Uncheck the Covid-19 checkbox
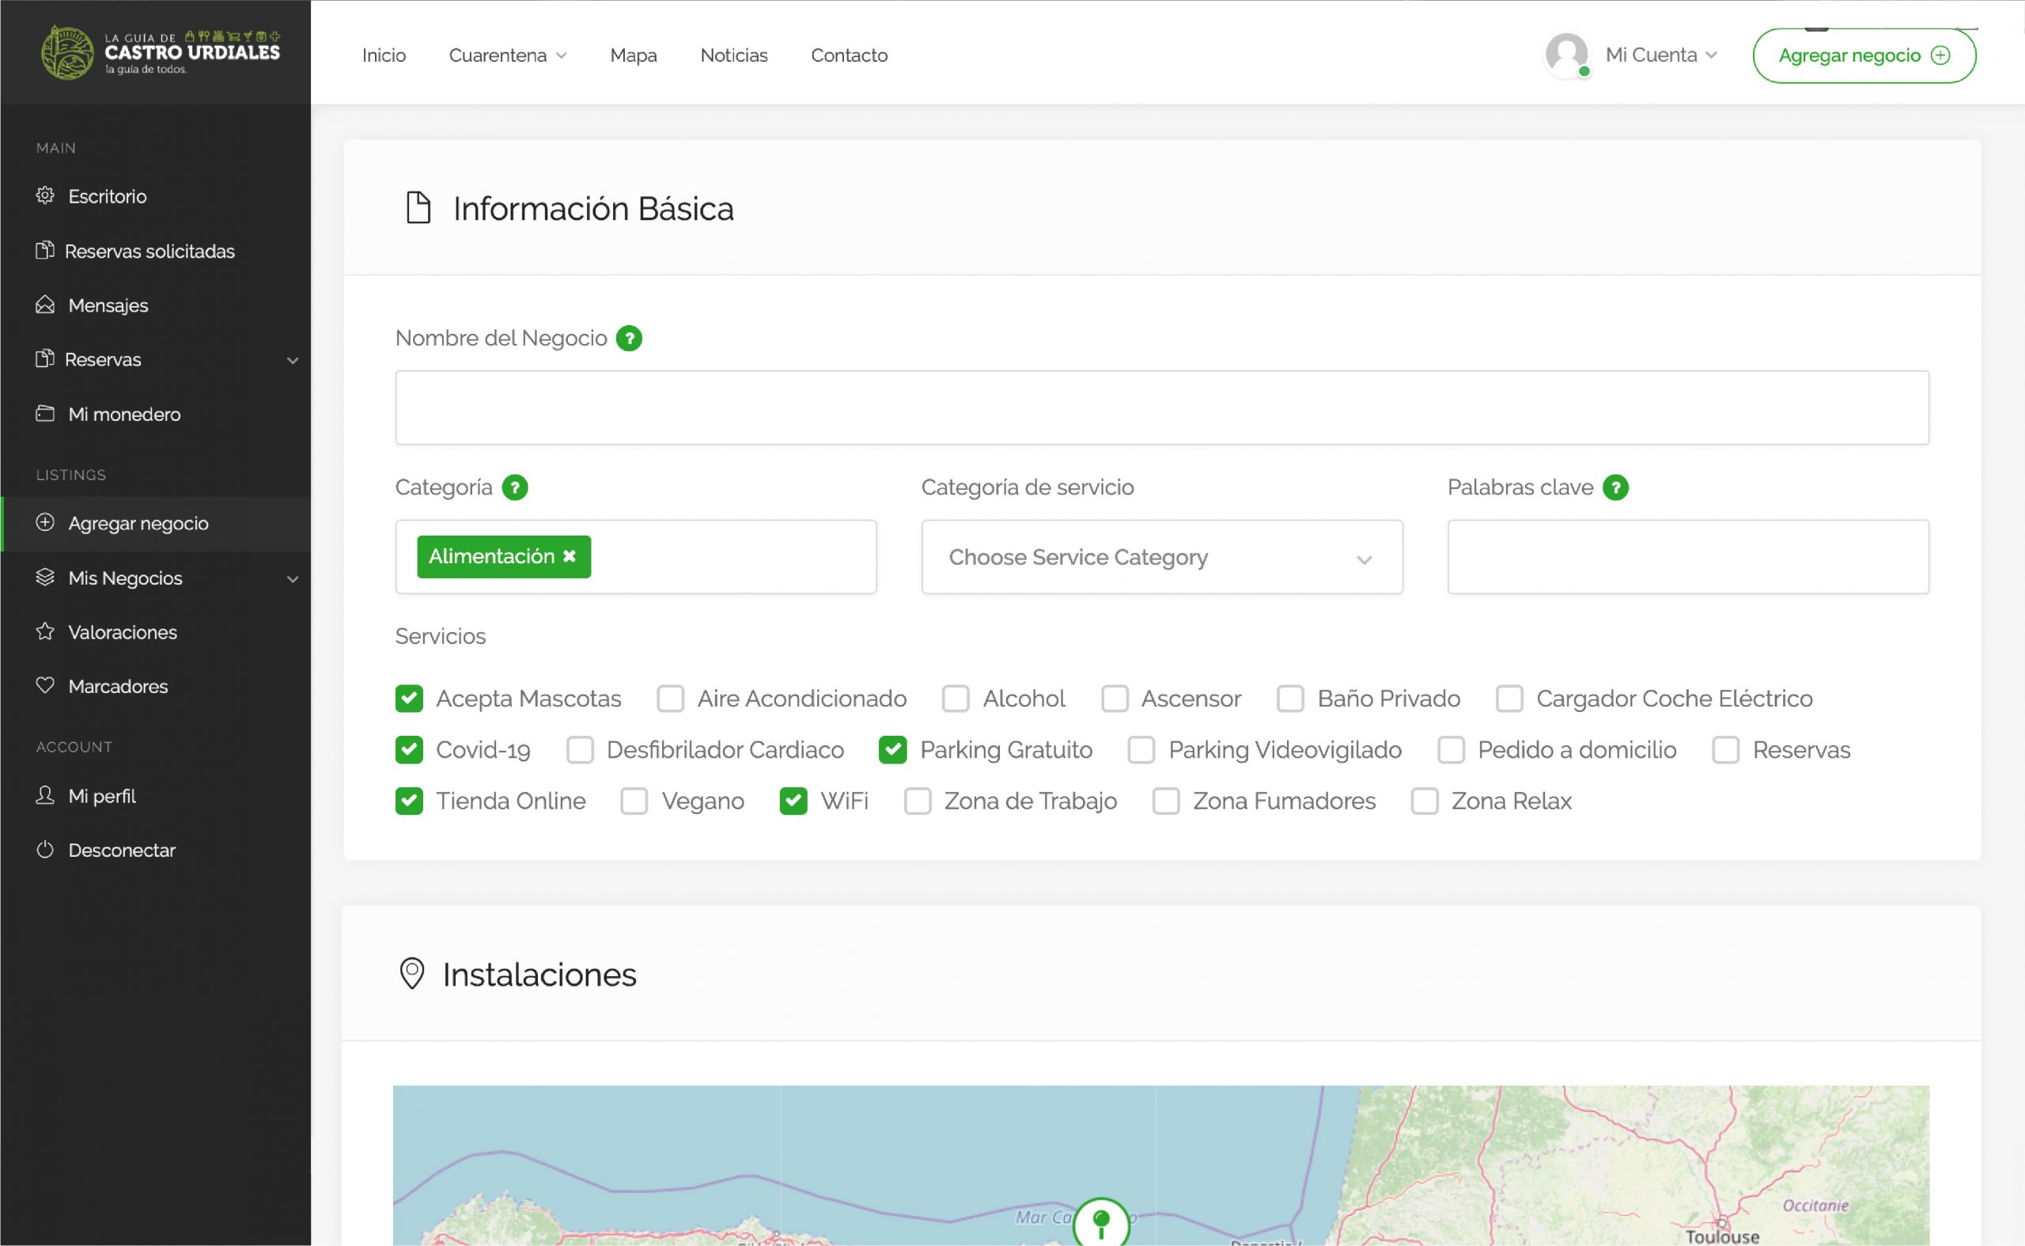 pos(410,750)
